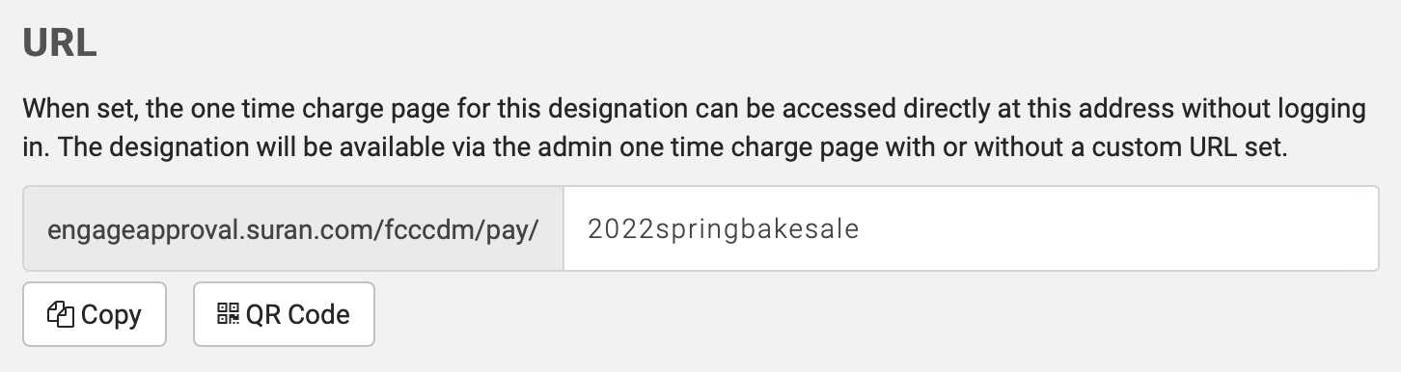This screenshot has height=372, width=1401.
Task: Select the word Copy on the button
Action: click(111, 315)
